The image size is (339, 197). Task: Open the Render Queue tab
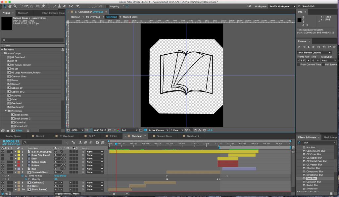(x=13, y=136)
